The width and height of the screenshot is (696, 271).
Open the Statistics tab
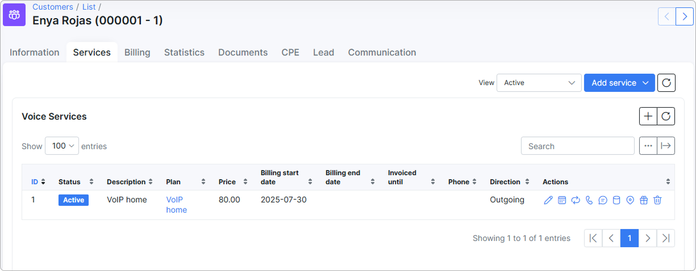tap(184, 52)
